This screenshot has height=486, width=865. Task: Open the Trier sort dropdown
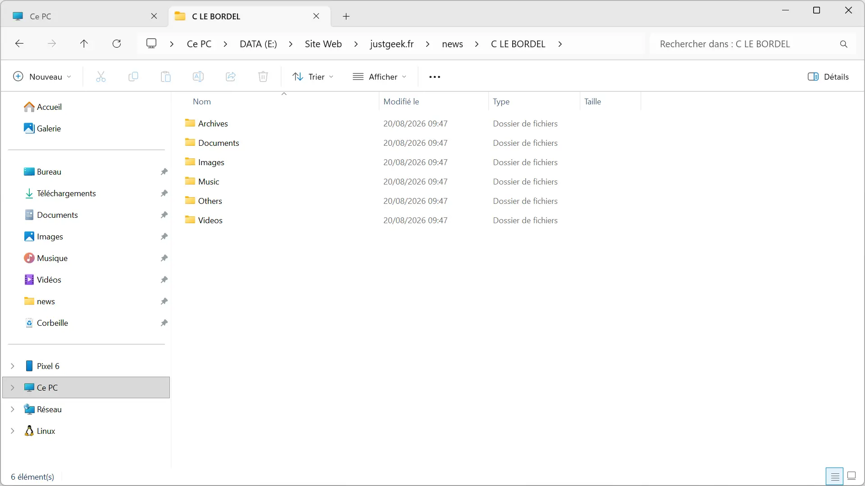click(313, 77)
